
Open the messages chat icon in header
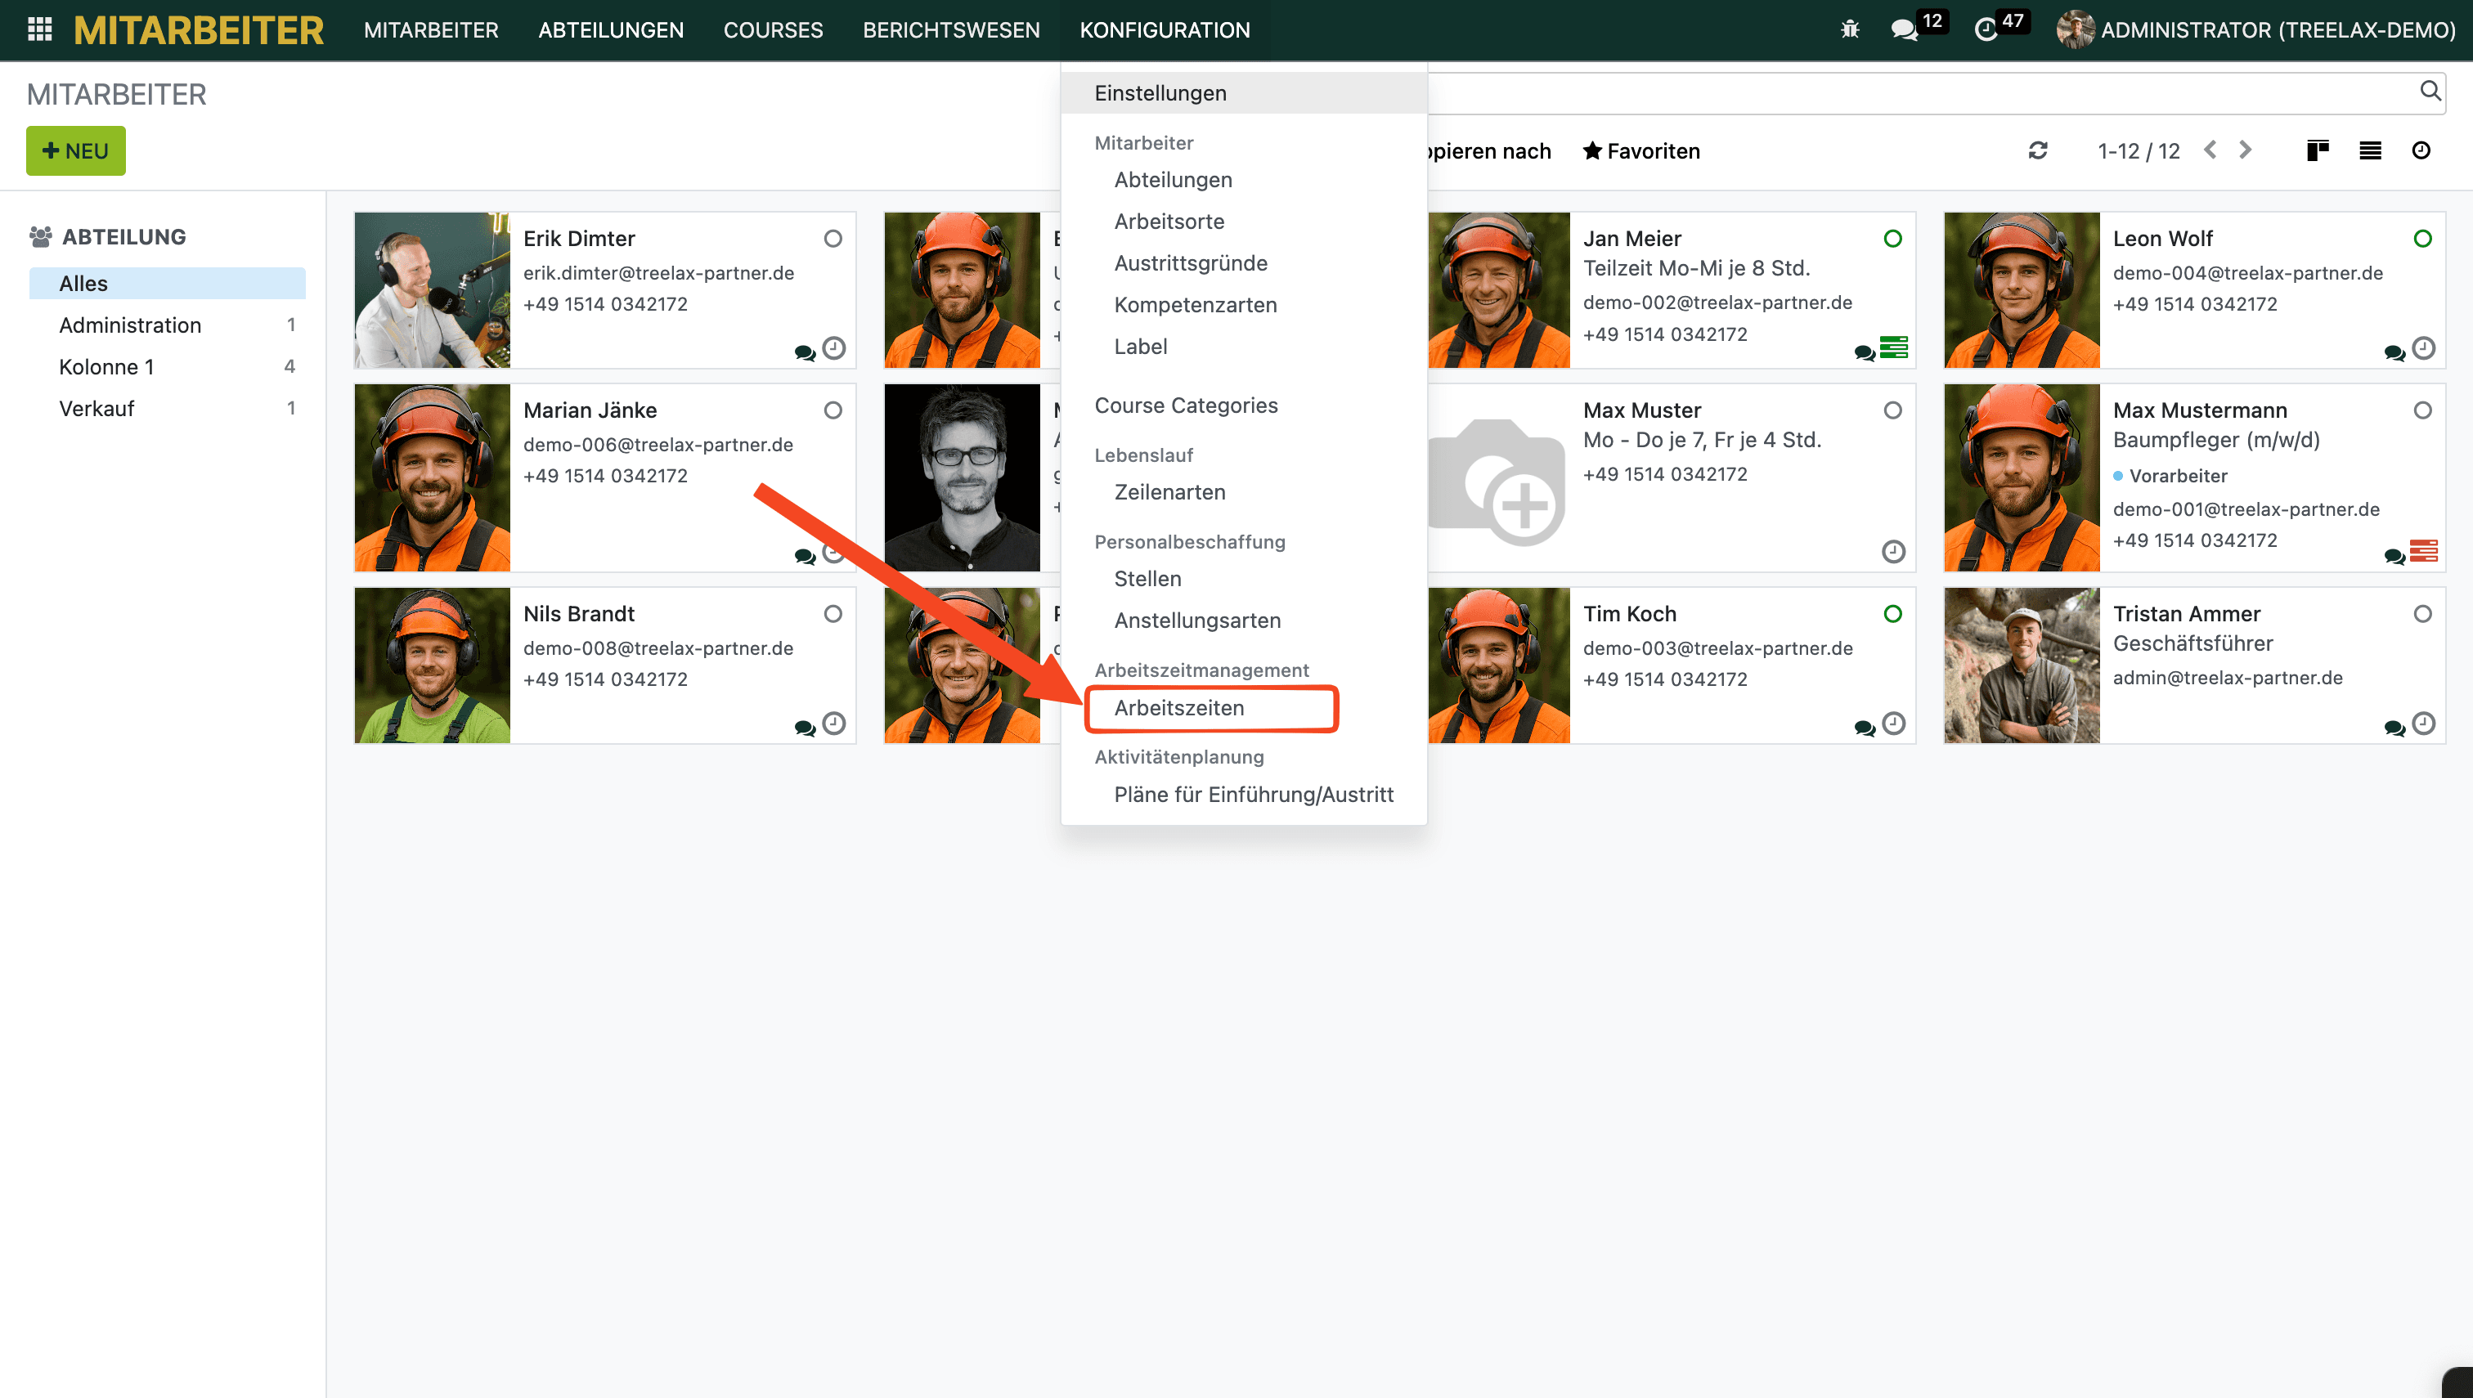pyautogui.click(x=1904, y=29)
